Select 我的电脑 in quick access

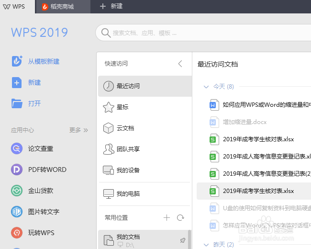pyautogui.click(x=145, y=193)
